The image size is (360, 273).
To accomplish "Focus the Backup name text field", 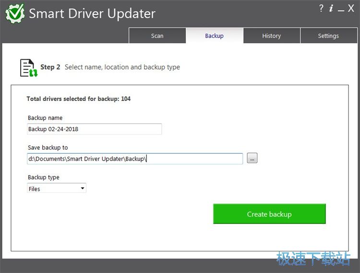I will (x=95, y=129).
